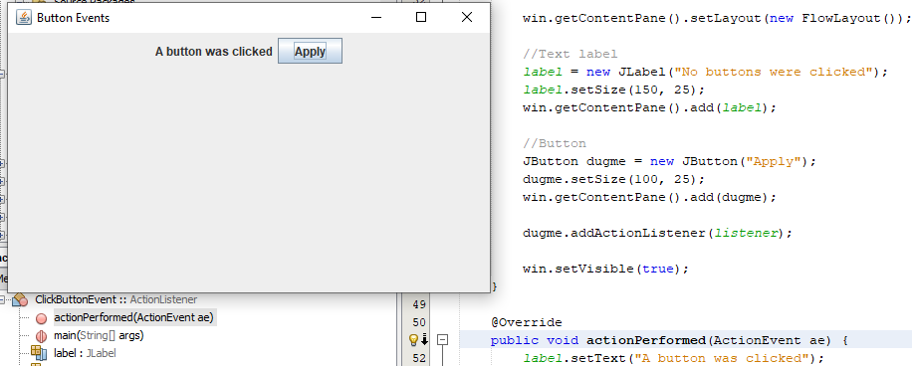Click the 'A button was clicked' label
The width and height of the screenshot is (912, 366).
click(213, 52)
